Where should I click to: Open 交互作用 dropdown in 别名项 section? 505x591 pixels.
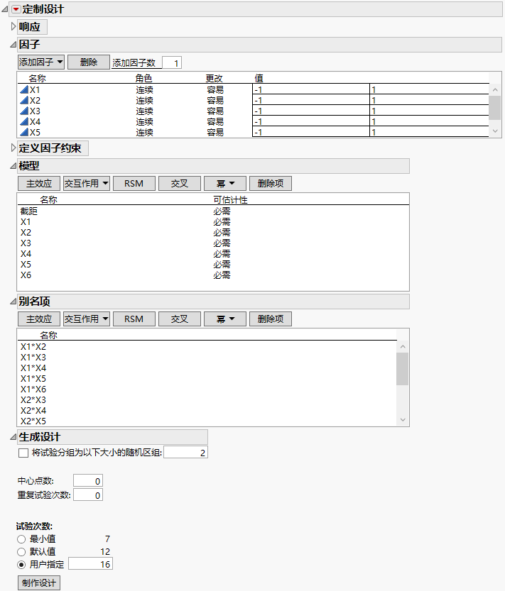(x=87, y=319)
